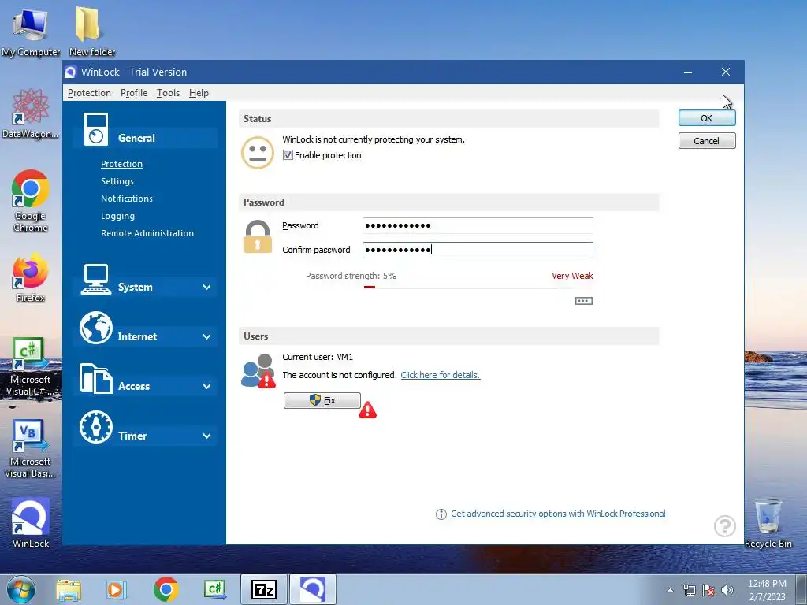Screen dimensions: 807x605
Task: Open the Click here for details link
Action: click(440, 375)
